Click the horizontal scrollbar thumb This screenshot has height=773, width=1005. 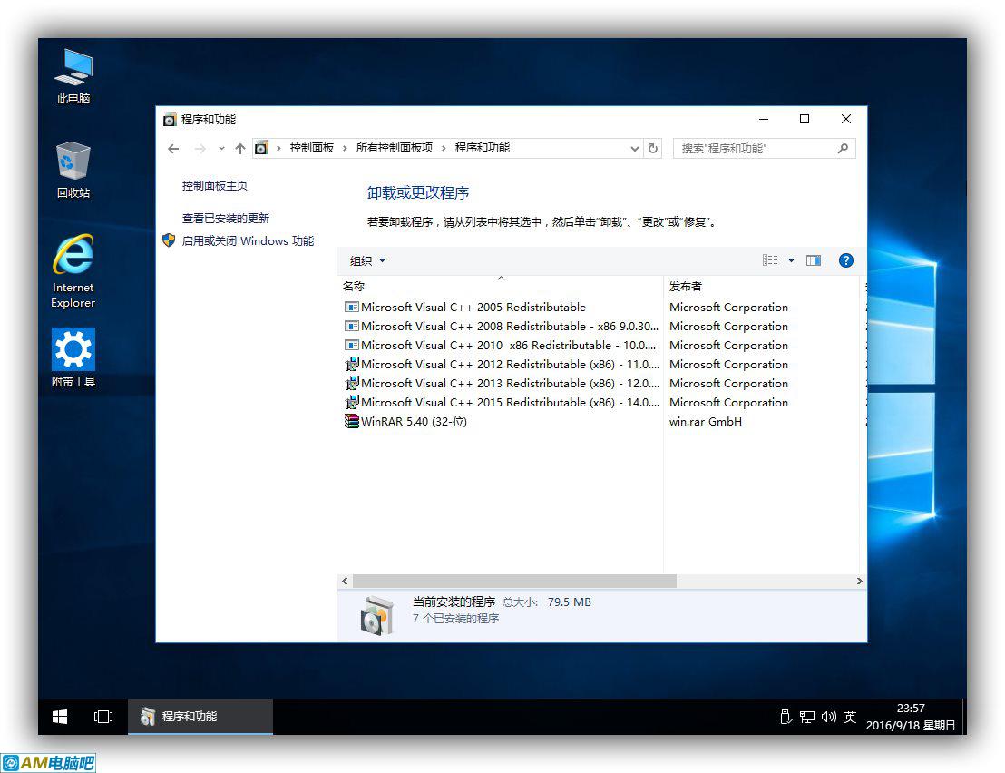(x=514, y=581)
